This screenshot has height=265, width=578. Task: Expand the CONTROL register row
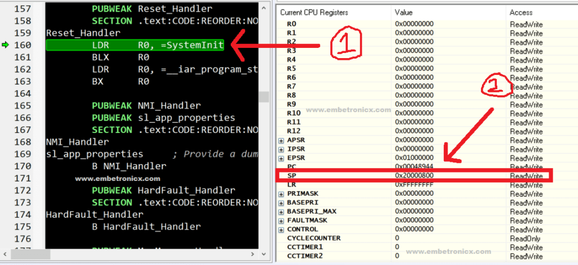point(281,229)
